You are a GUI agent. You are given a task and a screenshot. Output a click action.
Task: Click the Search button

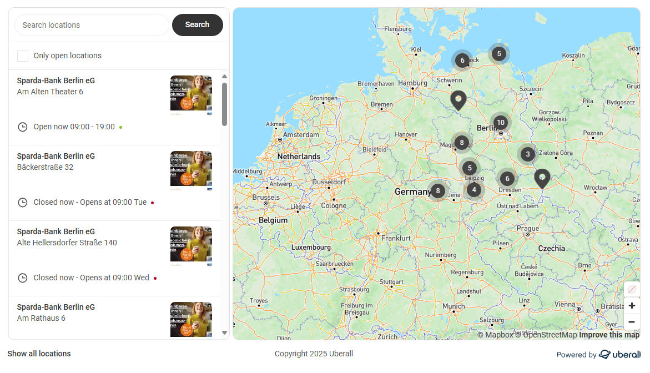tap(197, 25)
